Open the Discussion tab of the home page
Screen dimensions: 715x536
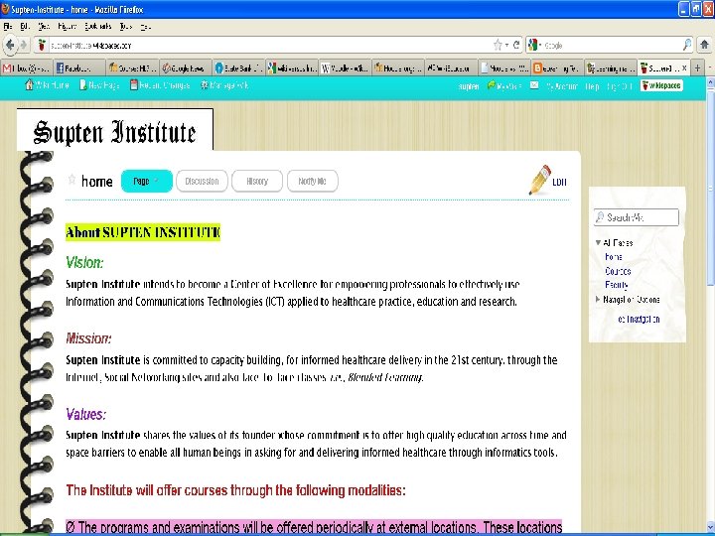point(202,181)
